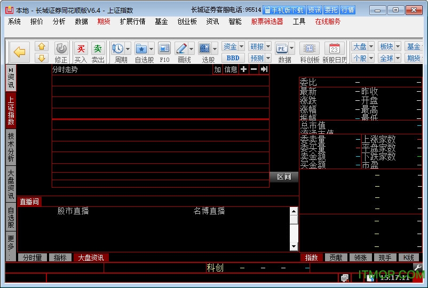The width and height of the screenshot is (428, 288).
Task: Click the yellow back arrow icon
Action: (19, 52)
